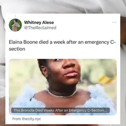Open the three-dot more options menu
126x126 pixels.
114,22
